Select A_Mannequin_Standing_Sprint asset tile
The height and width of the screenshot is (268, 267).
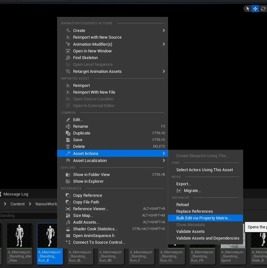pos(233,256)
